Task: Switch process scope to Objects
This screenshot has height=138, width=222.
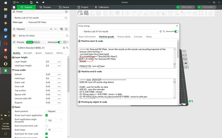Action: [x=37, y=42]
